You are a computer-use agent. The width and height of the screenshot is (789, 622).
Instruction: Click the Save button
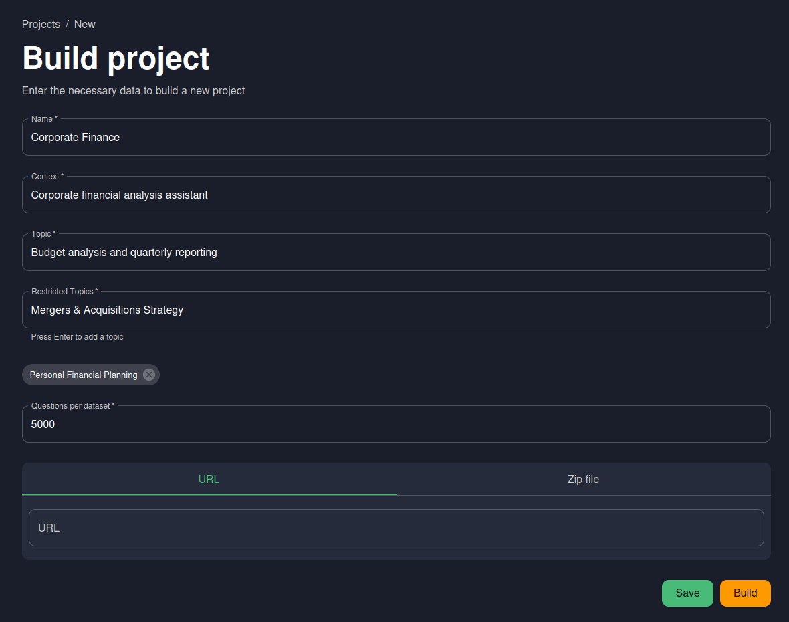tap(687, 593)
